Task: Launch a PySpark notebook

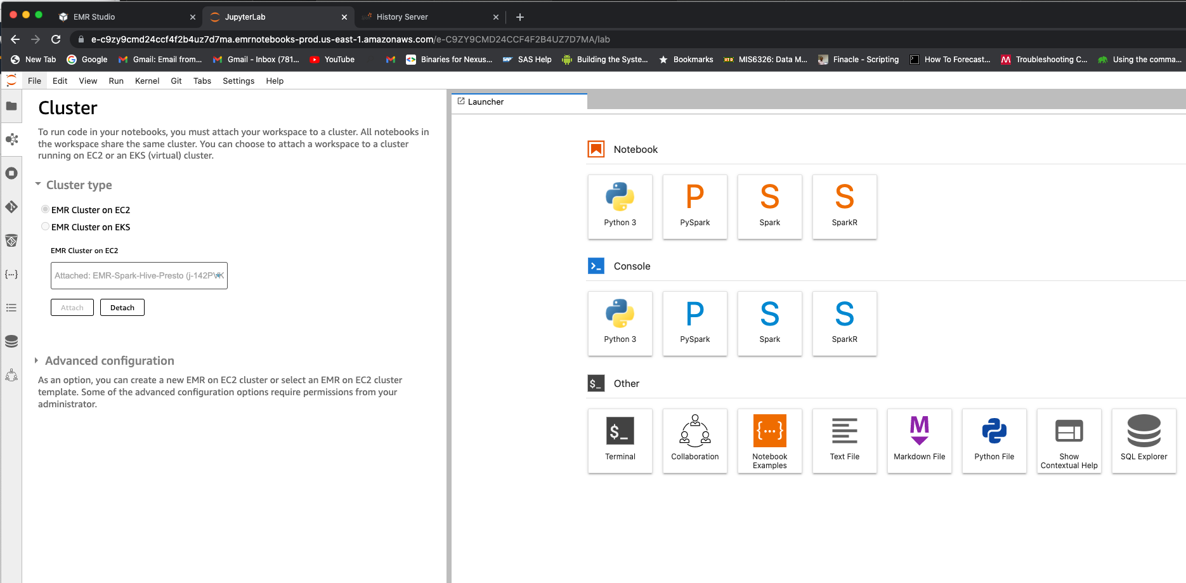Action: pyautogui.click(x=695, y=207)
